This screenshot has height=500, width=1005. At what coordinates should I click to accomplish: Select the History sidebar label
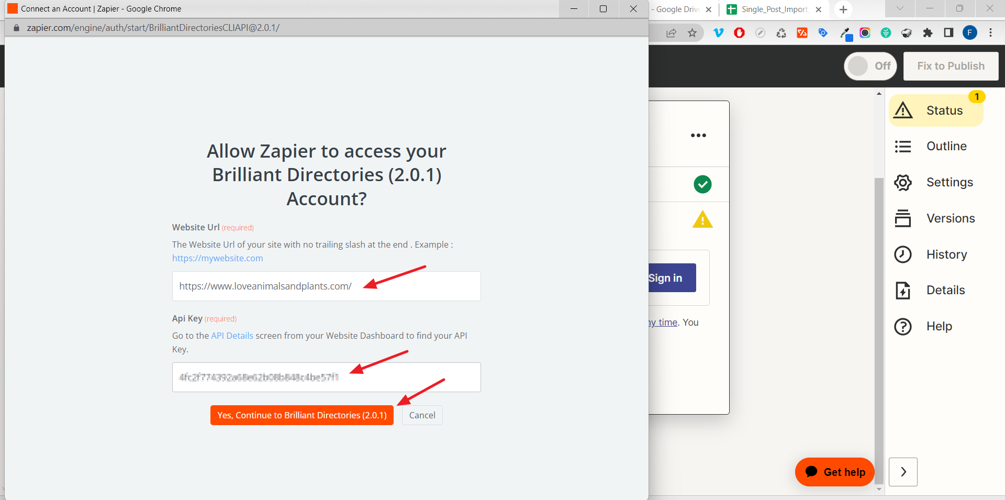[946, 254]
